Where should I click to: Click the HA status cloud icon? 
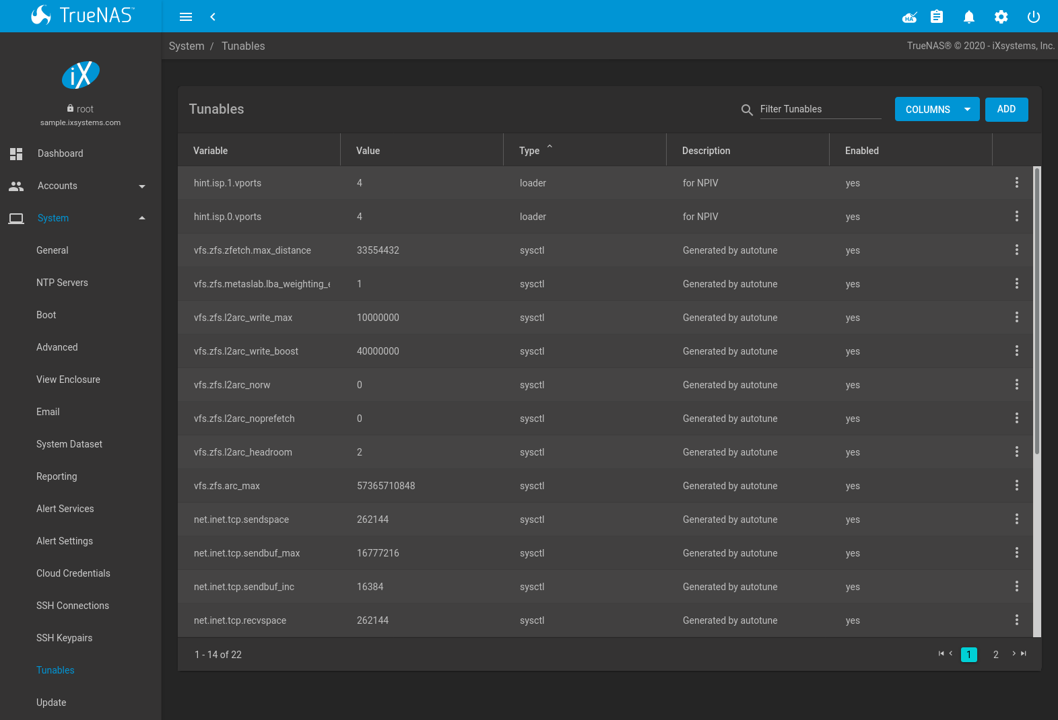point(910,17)
